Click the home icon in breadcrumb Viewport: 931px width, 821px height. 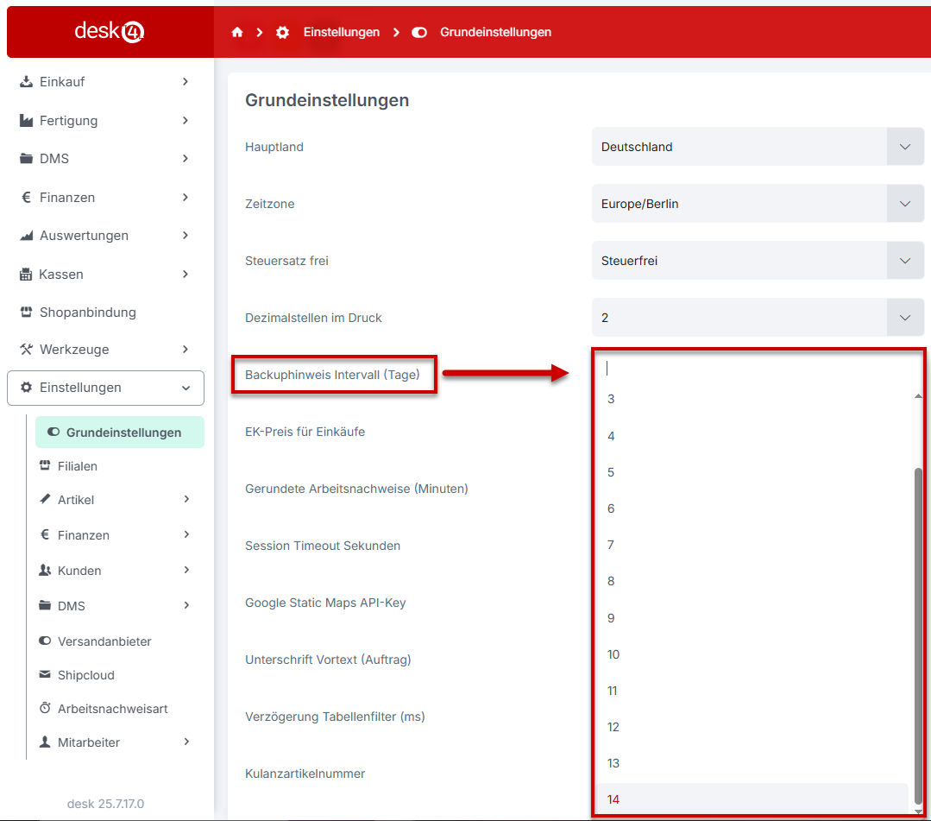[237, 32]
